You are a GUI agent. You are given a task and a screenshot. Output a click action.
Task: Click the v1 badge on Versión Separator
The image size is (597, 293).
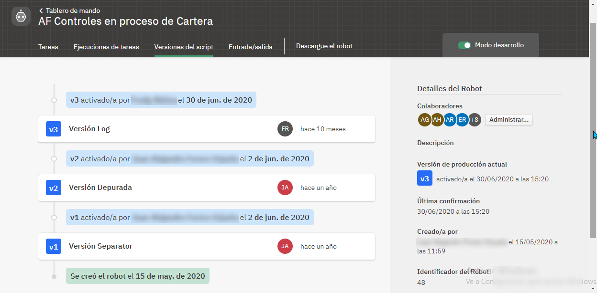54,247
